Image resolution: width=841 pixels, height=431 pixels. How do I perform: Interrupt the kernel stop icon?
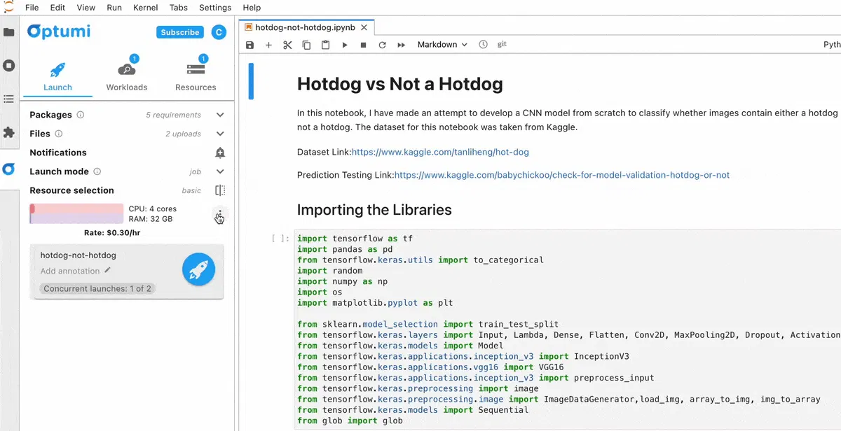point(363,45)
